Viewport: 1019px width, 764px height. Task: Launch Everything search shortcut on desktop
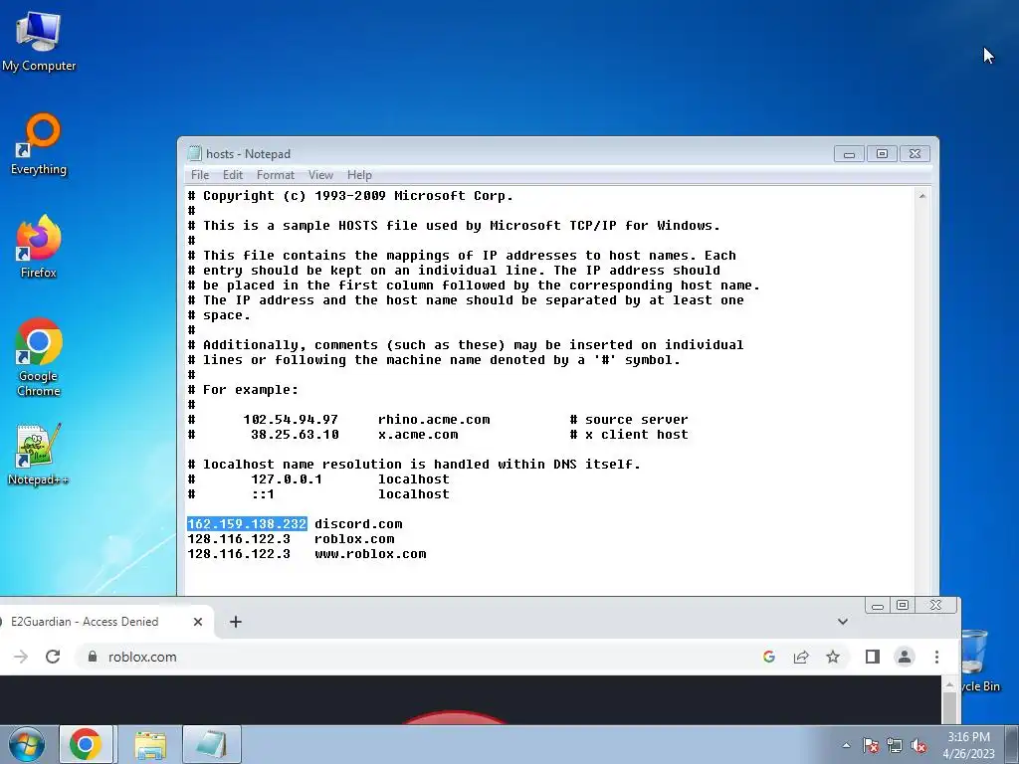click(x=39, y=144)
